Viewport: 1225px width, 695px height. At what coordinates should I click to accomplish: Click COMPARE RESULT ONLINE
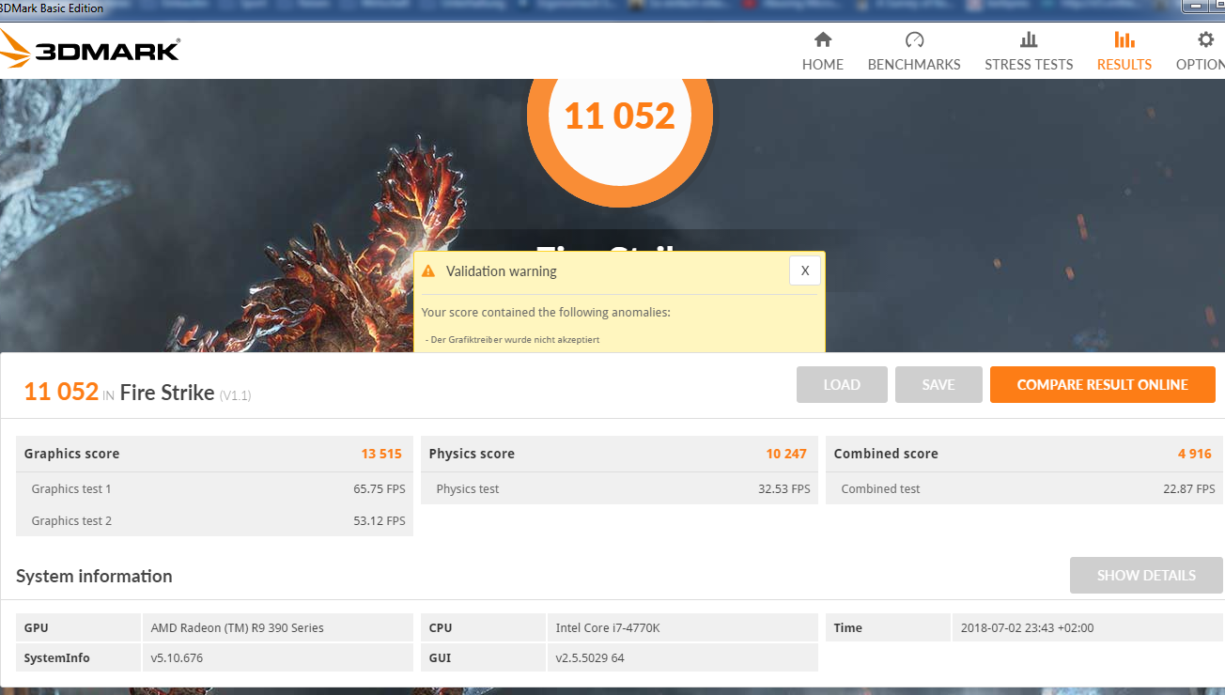coord(1103,385)
